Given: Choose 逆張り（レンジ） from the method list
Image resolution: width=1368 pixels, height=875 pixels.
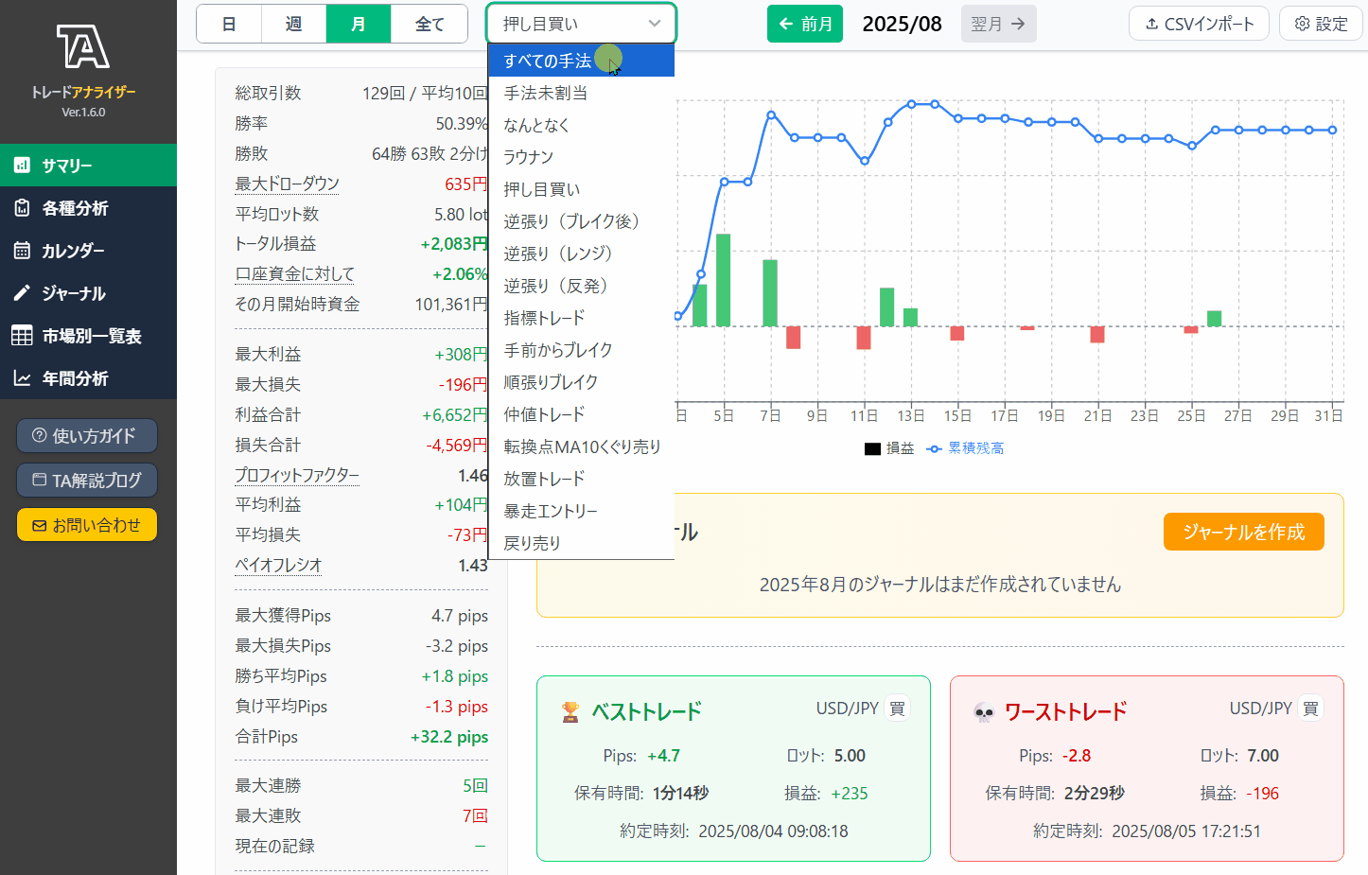Looking at the screenshot, I should tap(558, 254).
